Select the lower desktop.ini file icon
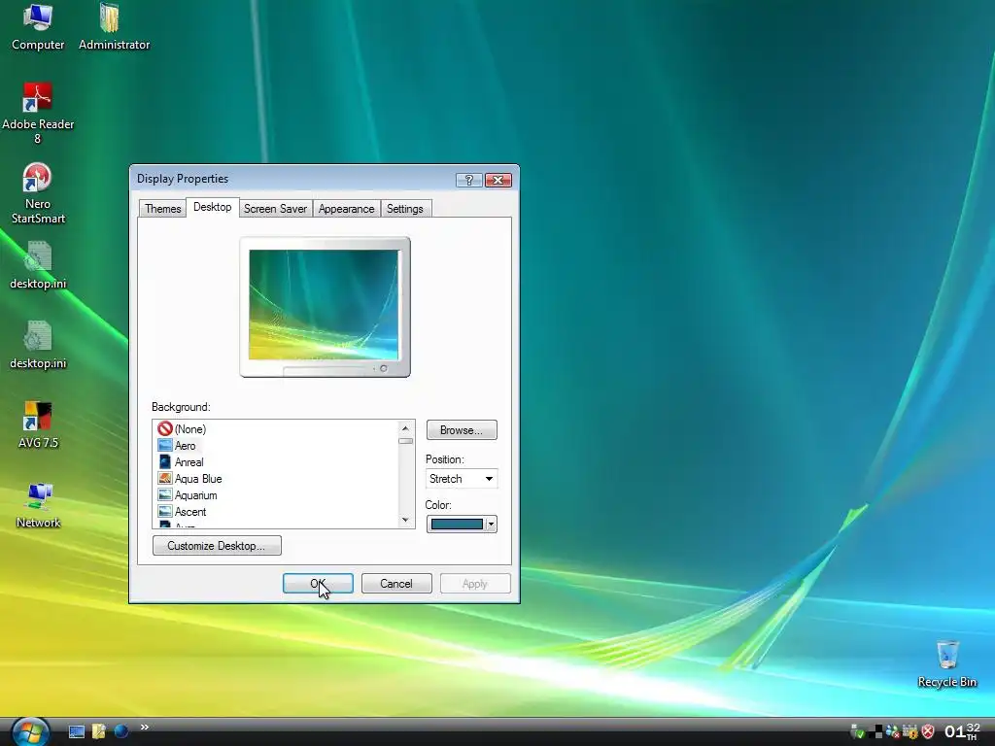995x746 pixels. point(38,345)
